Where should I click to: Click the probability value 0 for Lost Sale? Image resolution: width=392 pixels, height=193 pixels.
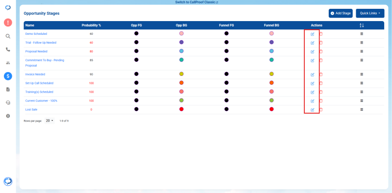[91, 110]
